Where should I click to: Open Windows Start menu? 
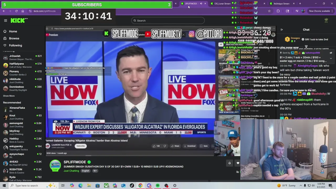coord(4,186)
